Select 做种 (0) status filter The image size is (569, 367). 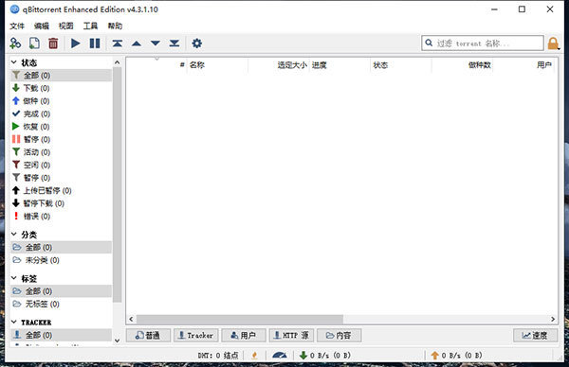point(61,101)
